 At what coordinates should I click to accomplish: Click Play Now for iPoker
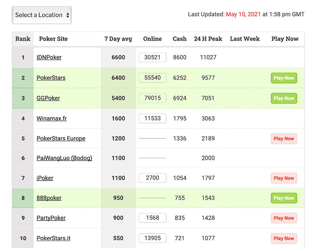(x=284, y=178)
